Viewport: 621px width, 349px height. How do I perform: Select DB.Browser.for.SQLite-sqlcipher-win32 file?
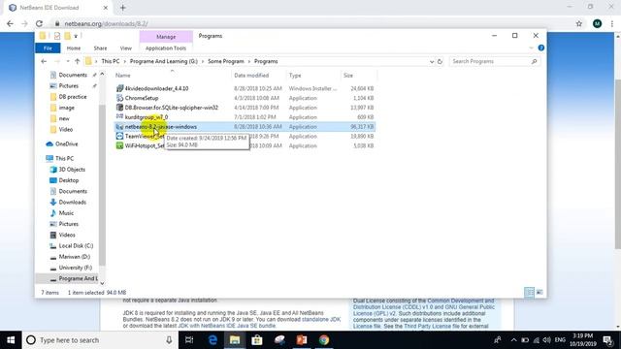point(172,108)
